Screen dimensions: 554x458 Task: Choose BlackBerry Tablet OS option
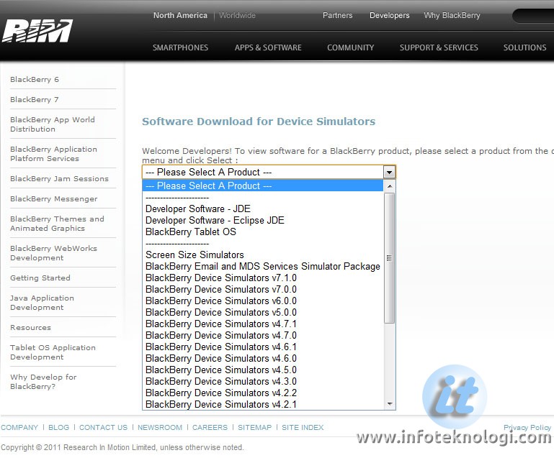(x=263, y=232)
